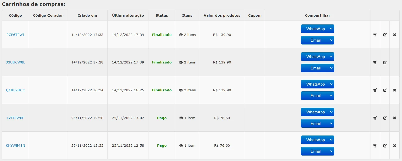The width and height of the screenshot is (402, 161).
Task: Edit cart 33UUCW8L with pencil icon
Action: pyautogui.click(x=385, y=62)
